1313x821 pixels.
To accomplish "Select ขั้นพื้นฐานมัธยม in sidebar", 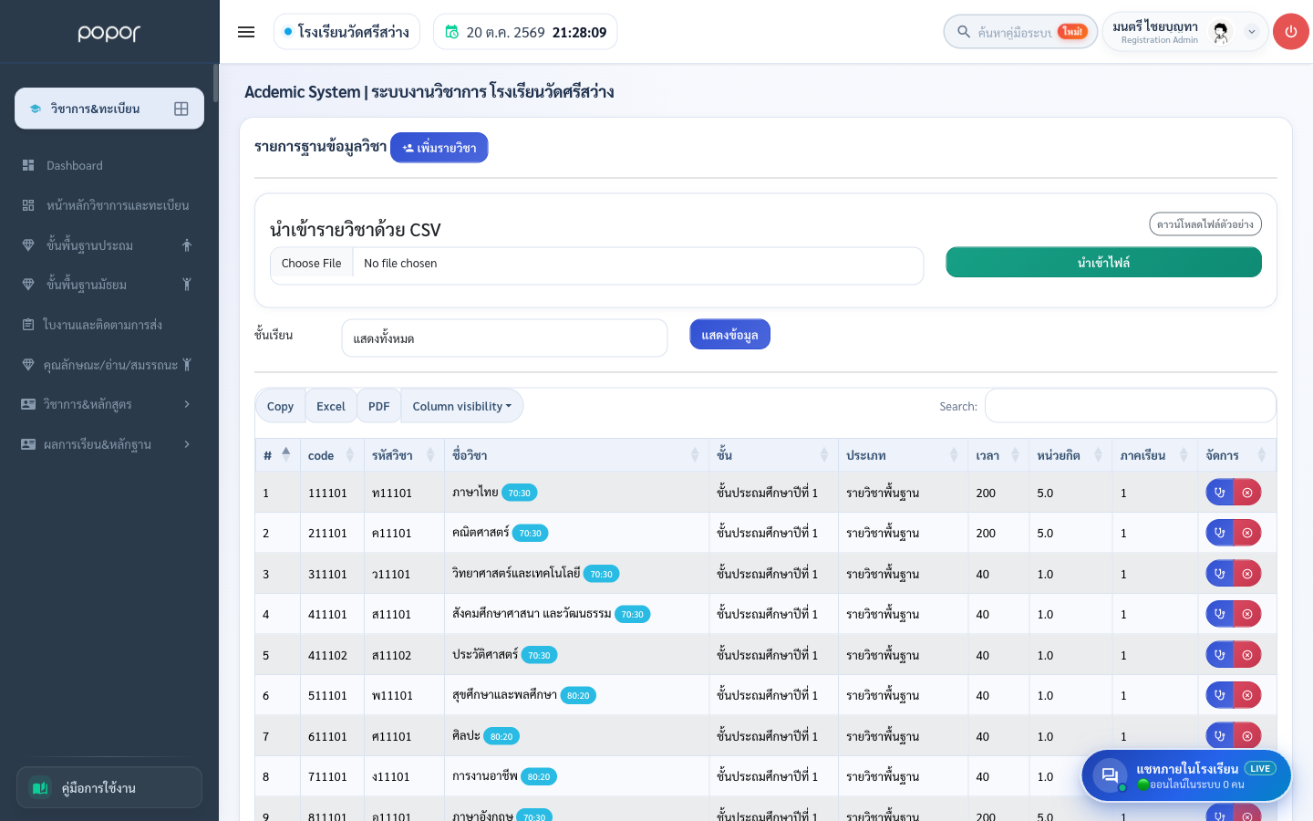I will [109, 285].
